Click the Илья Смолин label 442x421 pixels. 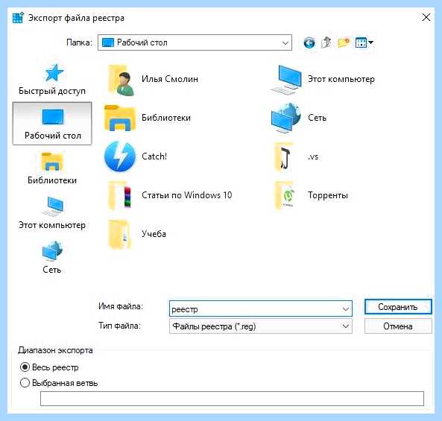pyautogui.click(x=170, y=79)
